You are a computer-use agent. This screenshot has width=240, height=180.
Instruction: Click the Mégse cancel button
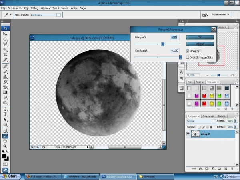(x=200, y=44)
